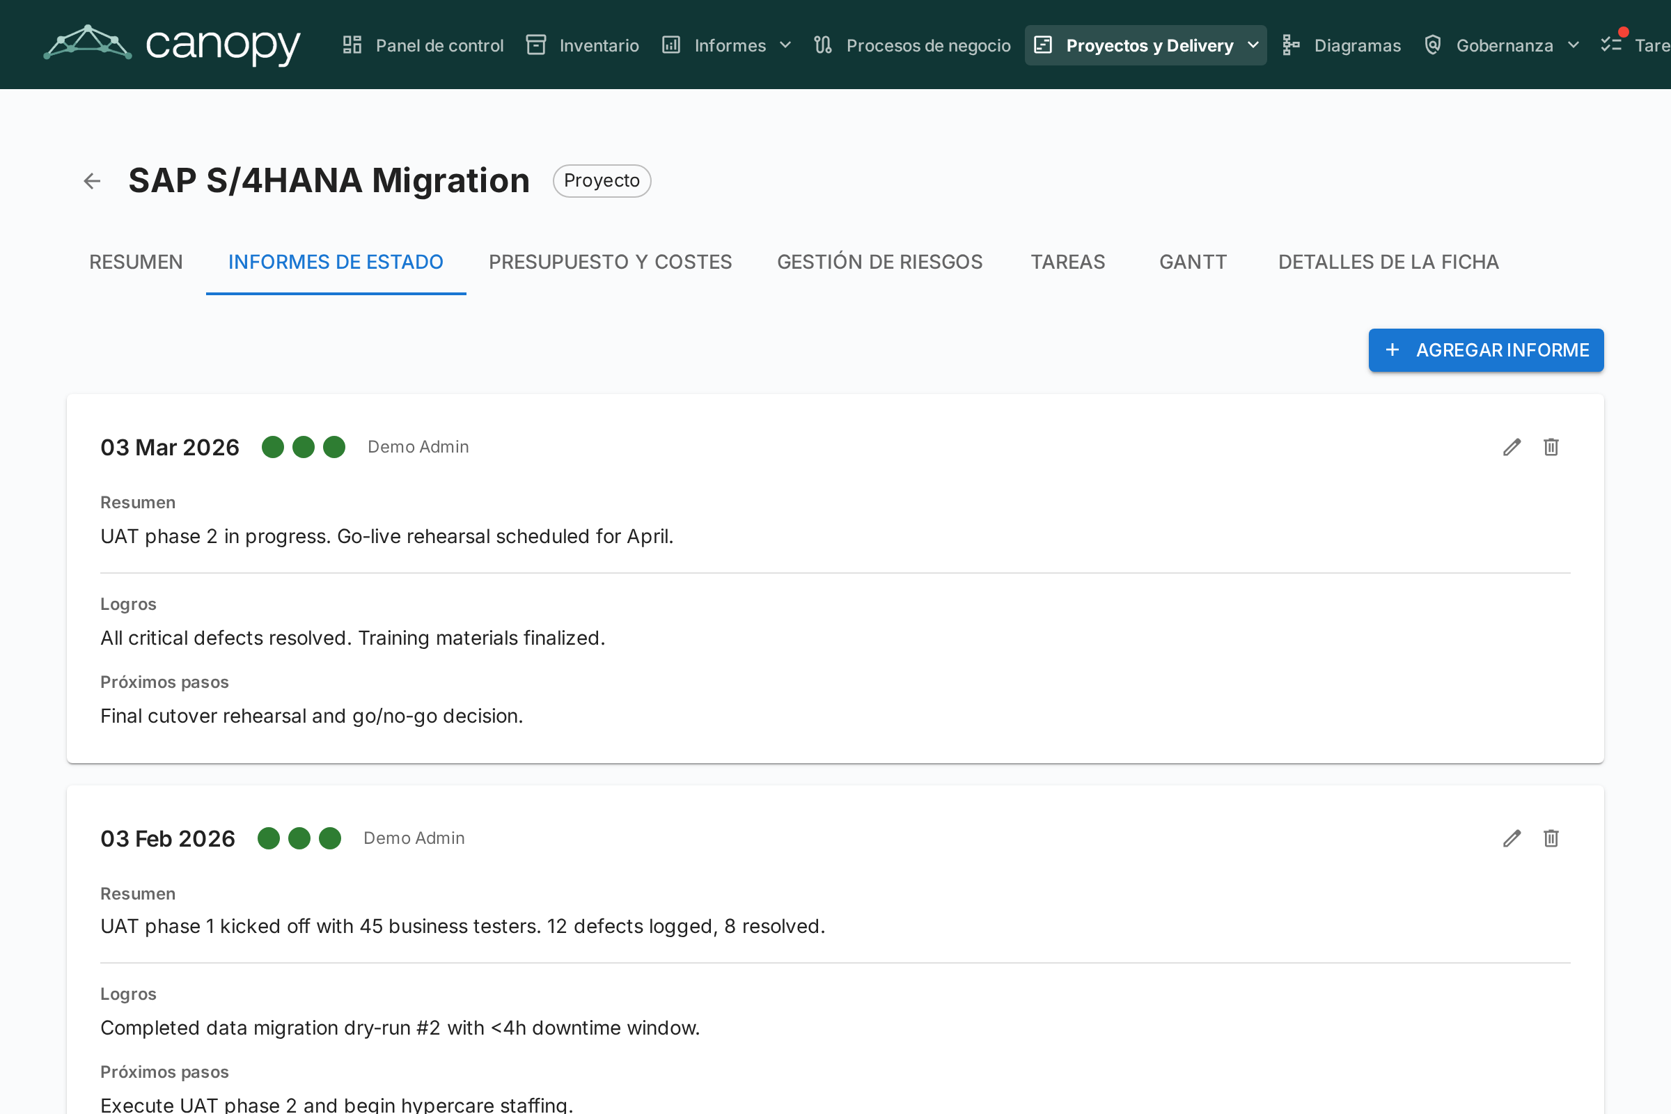Click "Final cutover rehearsal and go/no-go decision" text
1671x1114 pixels.
(312, 716)
